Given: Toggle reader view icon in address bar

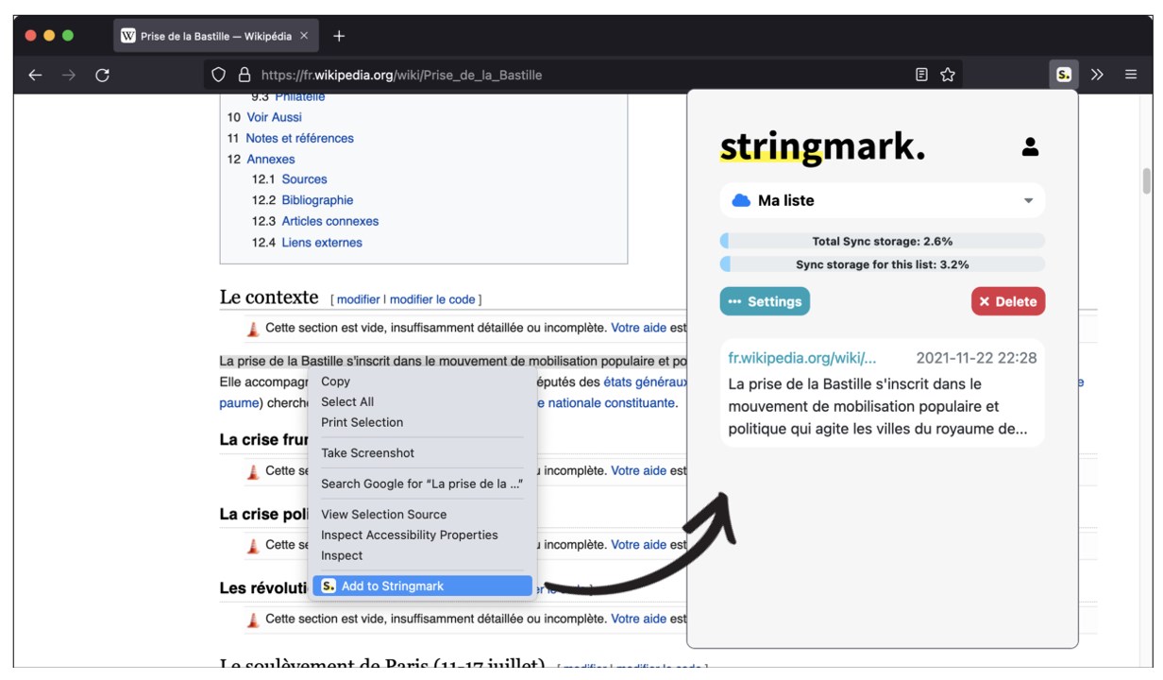Looking at the screenshot, I should [x=922, y=75].
